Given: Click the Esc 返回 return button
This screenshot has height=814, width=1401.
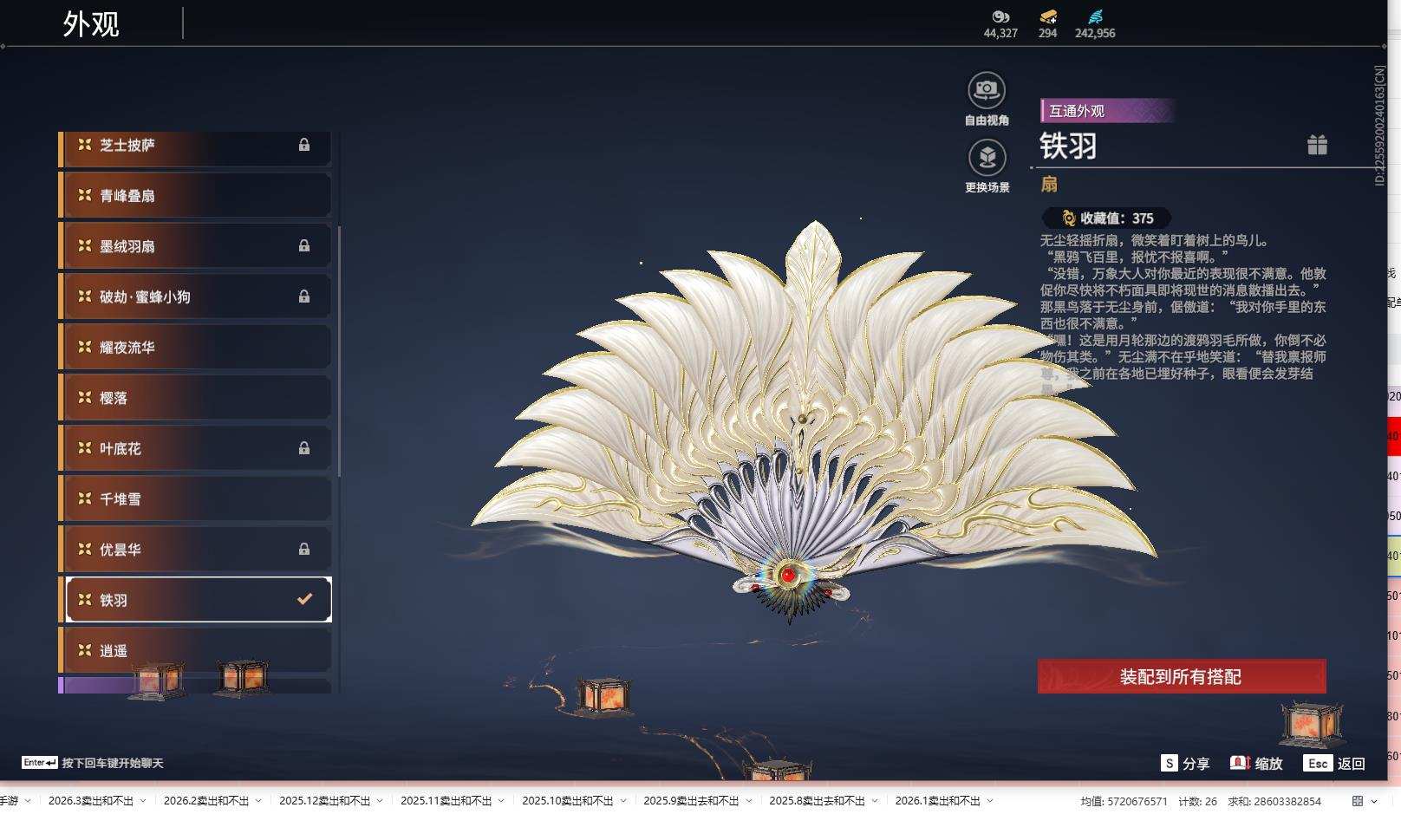Looking at the screenshot, I should point(1320,764).
